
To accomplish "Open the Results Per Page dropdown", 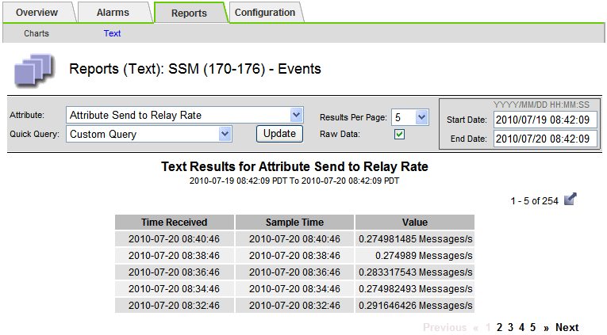I will [x=410, y=117].
